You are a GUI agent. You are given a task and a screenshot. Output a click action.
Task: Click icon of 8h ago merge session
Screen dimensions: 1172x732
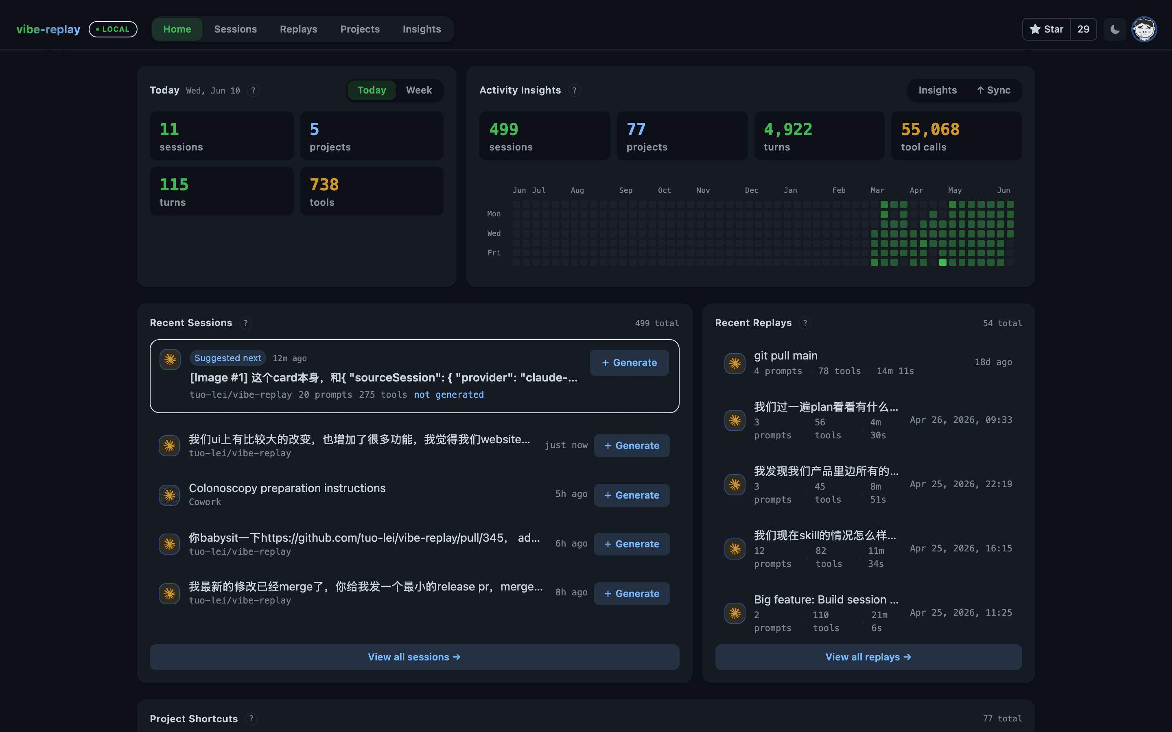coord(170,594)
